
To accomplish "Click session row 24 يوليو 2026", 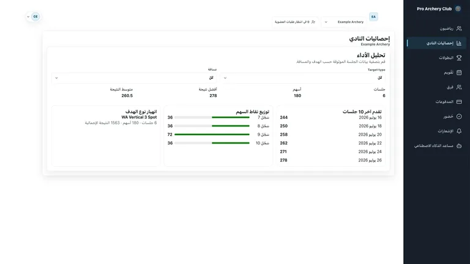I will click(330, 152).
